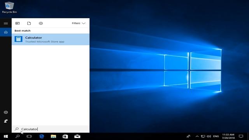Filter search results by Settings gear
The image size is (249, 140).
click(41, 23)
